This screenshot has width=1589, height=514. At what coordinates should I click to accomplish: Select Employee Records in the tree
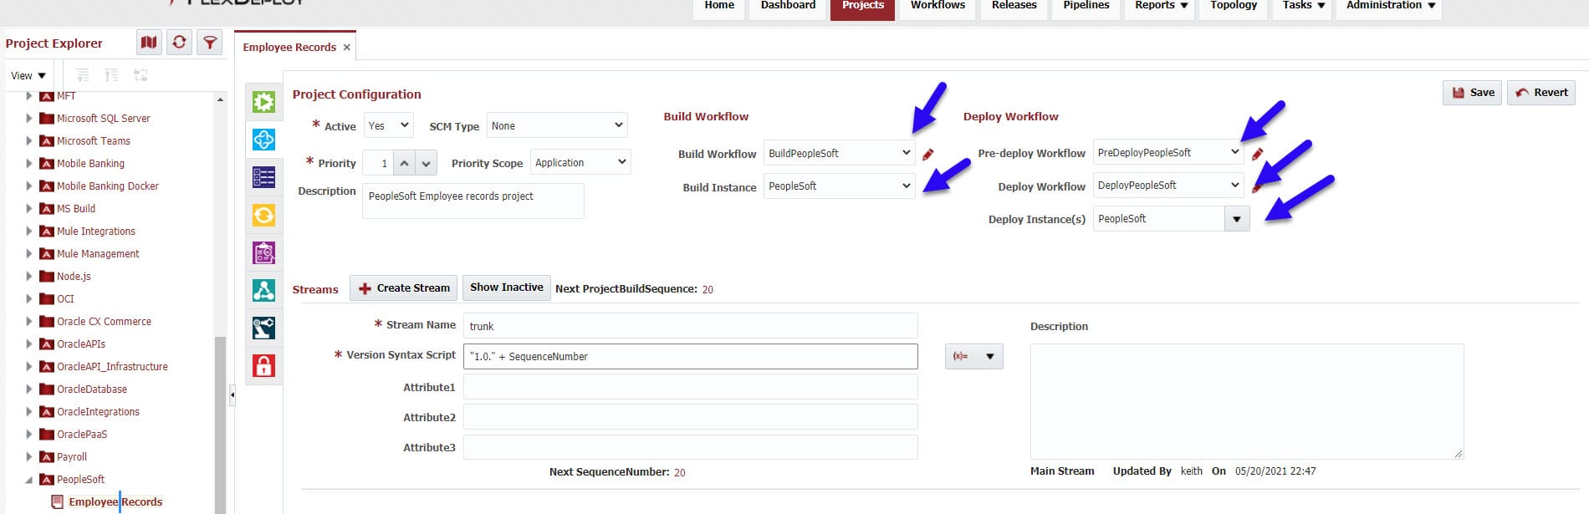(115, 501)
